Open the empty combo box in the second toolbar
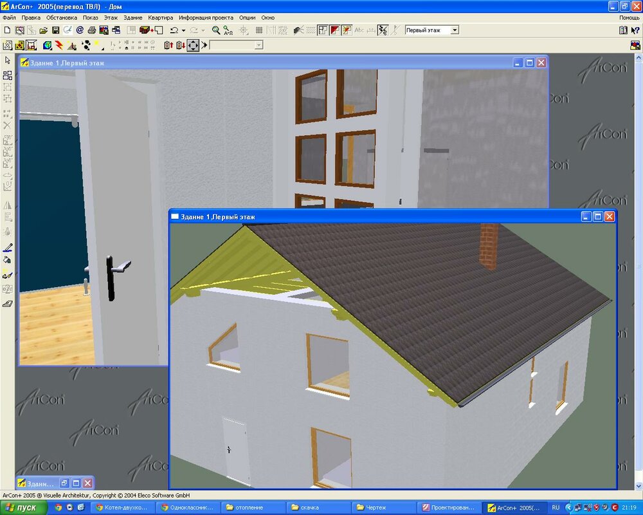The height and width of the screenshot is (515, 643). (x=258, y=45)
